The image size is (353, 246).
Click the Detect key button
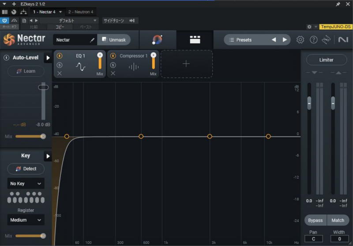26,169
